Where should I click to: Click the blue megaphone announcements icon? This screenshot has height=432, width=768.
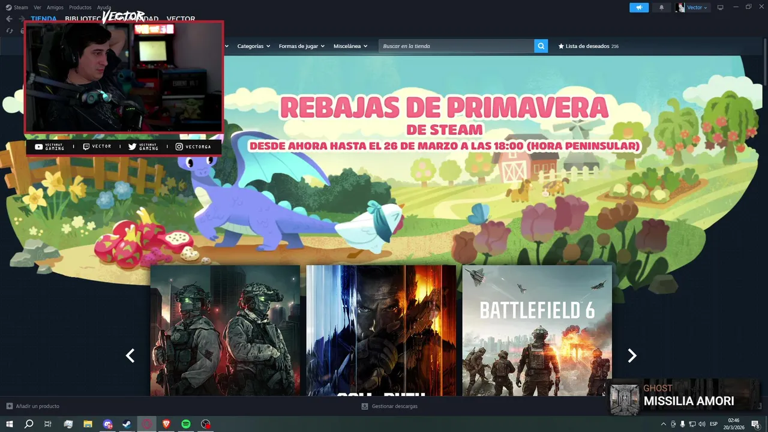(x=639, y=7)
